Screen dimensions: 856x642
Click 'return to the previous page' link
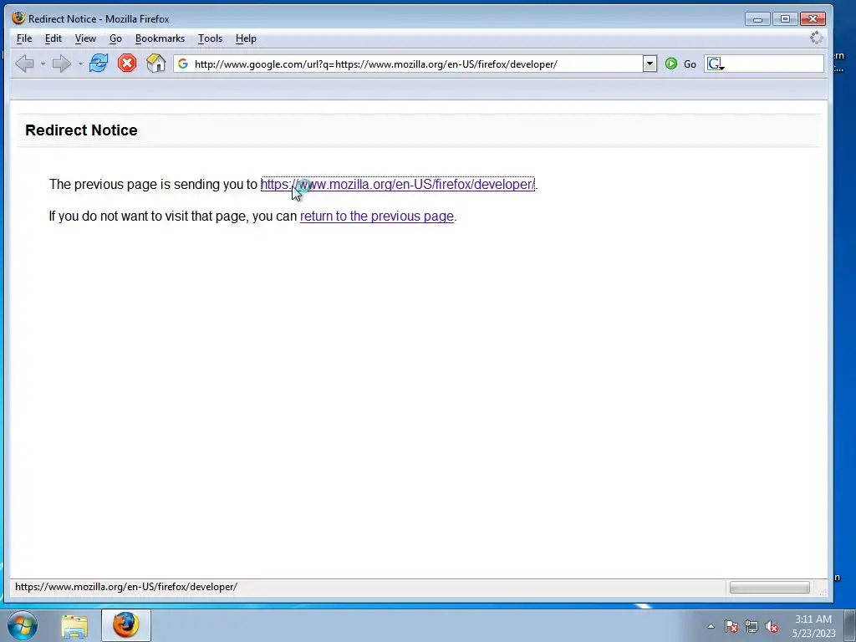(377, 217)
